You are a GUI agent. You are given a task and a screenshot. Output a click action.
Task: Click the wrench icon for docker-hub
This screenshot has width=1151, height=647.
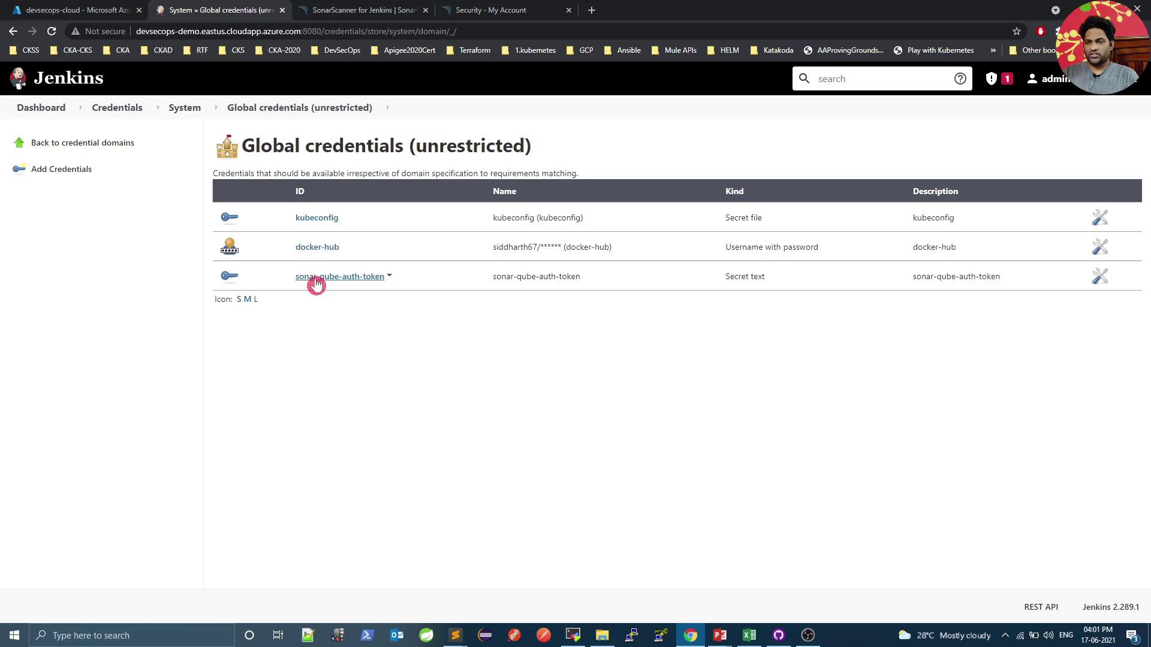point(1099,247)
